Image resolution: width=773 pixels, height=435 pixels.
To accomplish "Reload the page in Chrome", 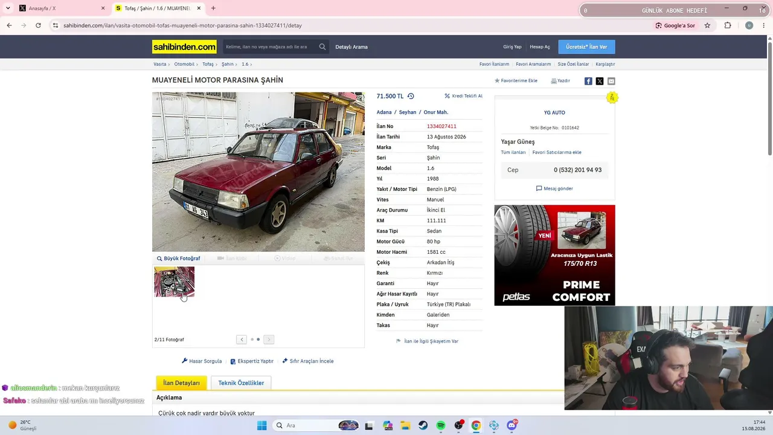I will pyautogui.click(x=38, y=25).
